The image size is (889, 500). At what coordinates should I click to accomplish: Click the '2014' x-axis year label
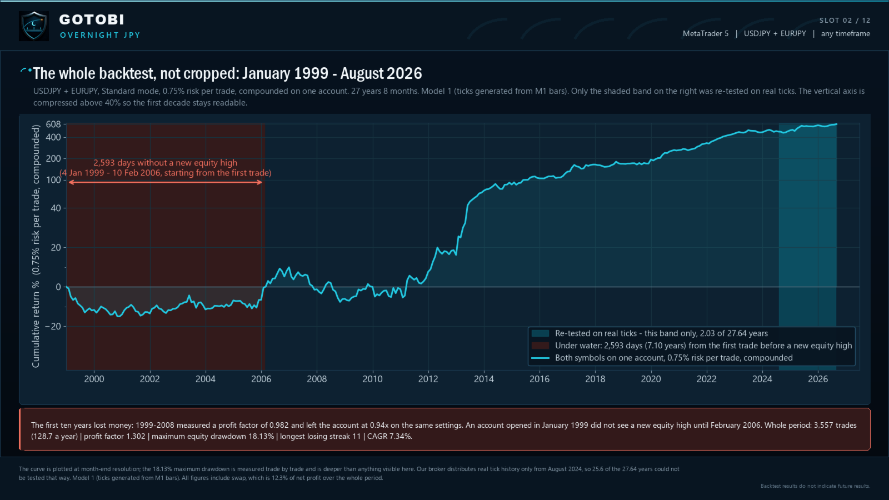(x=484, y=379)
